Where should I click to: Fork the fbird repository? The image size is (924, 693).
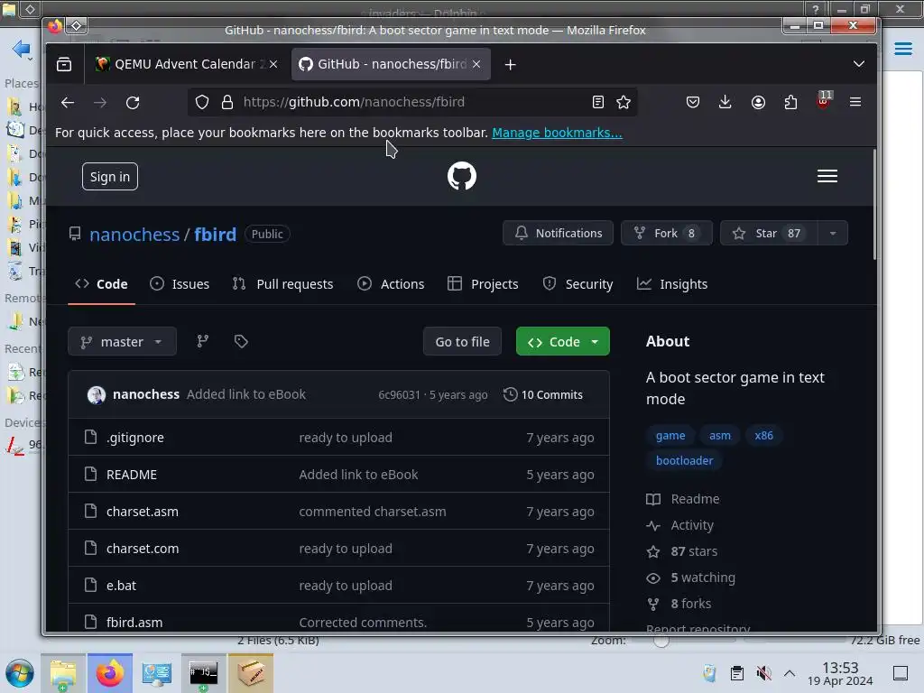(667, 234)
